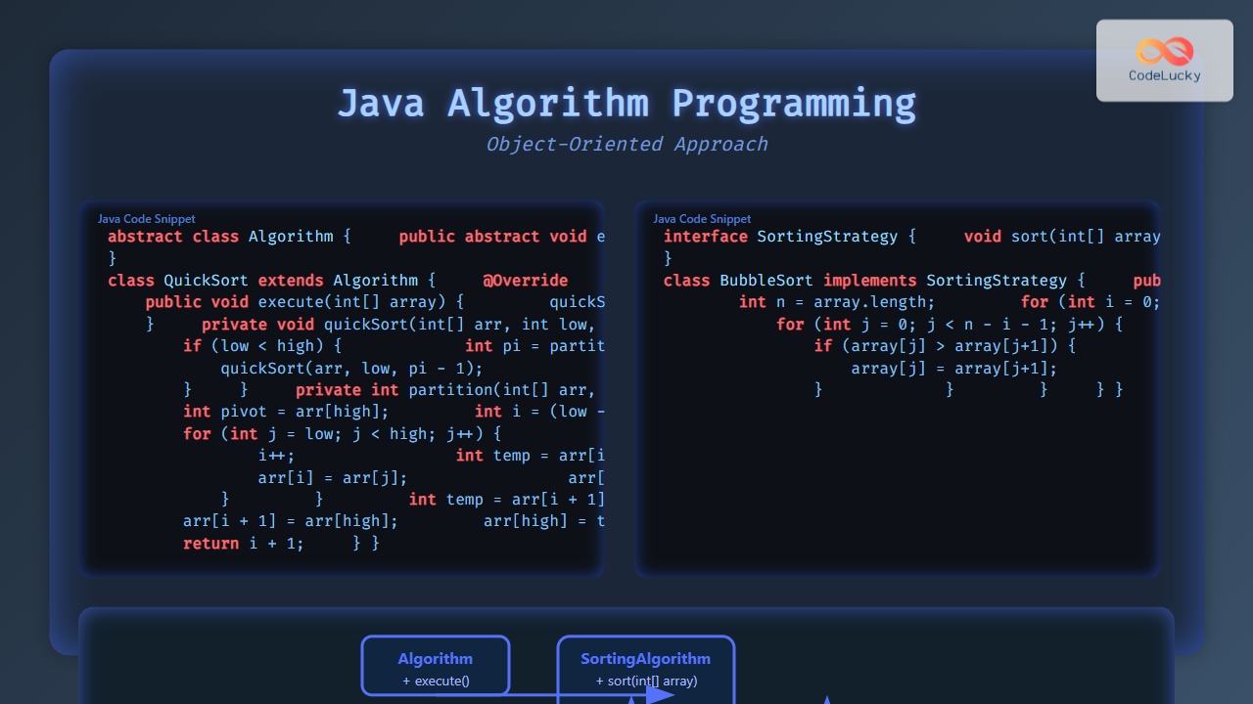Select the Algorithm class box in diagram
Viewport: 1253px width, 704px height.
click(x=435, y=666)
